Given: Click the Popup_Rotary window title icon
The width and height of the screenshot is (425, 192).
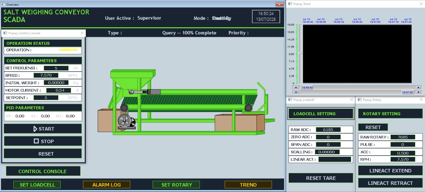Looking at the screenshot, I should coord(359,100).
